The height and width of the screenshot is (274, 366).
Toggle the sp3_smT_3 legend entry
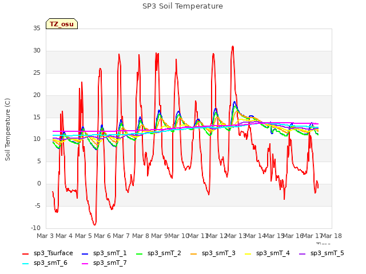[213, 253]
